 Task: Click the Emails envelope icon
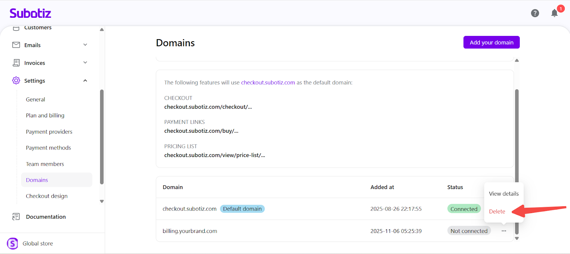[16, 45]
